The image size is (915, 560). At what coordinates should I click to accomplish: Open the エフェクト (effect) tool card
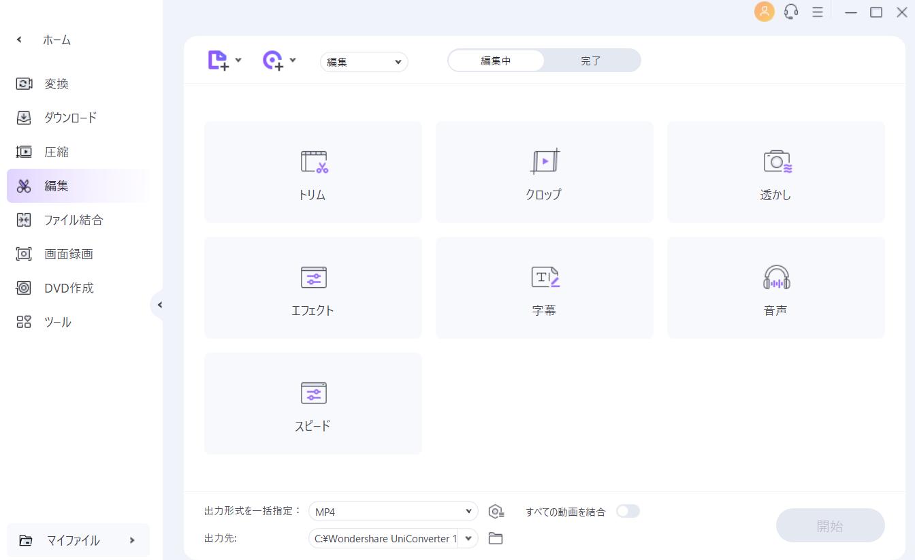coord(313,288)
